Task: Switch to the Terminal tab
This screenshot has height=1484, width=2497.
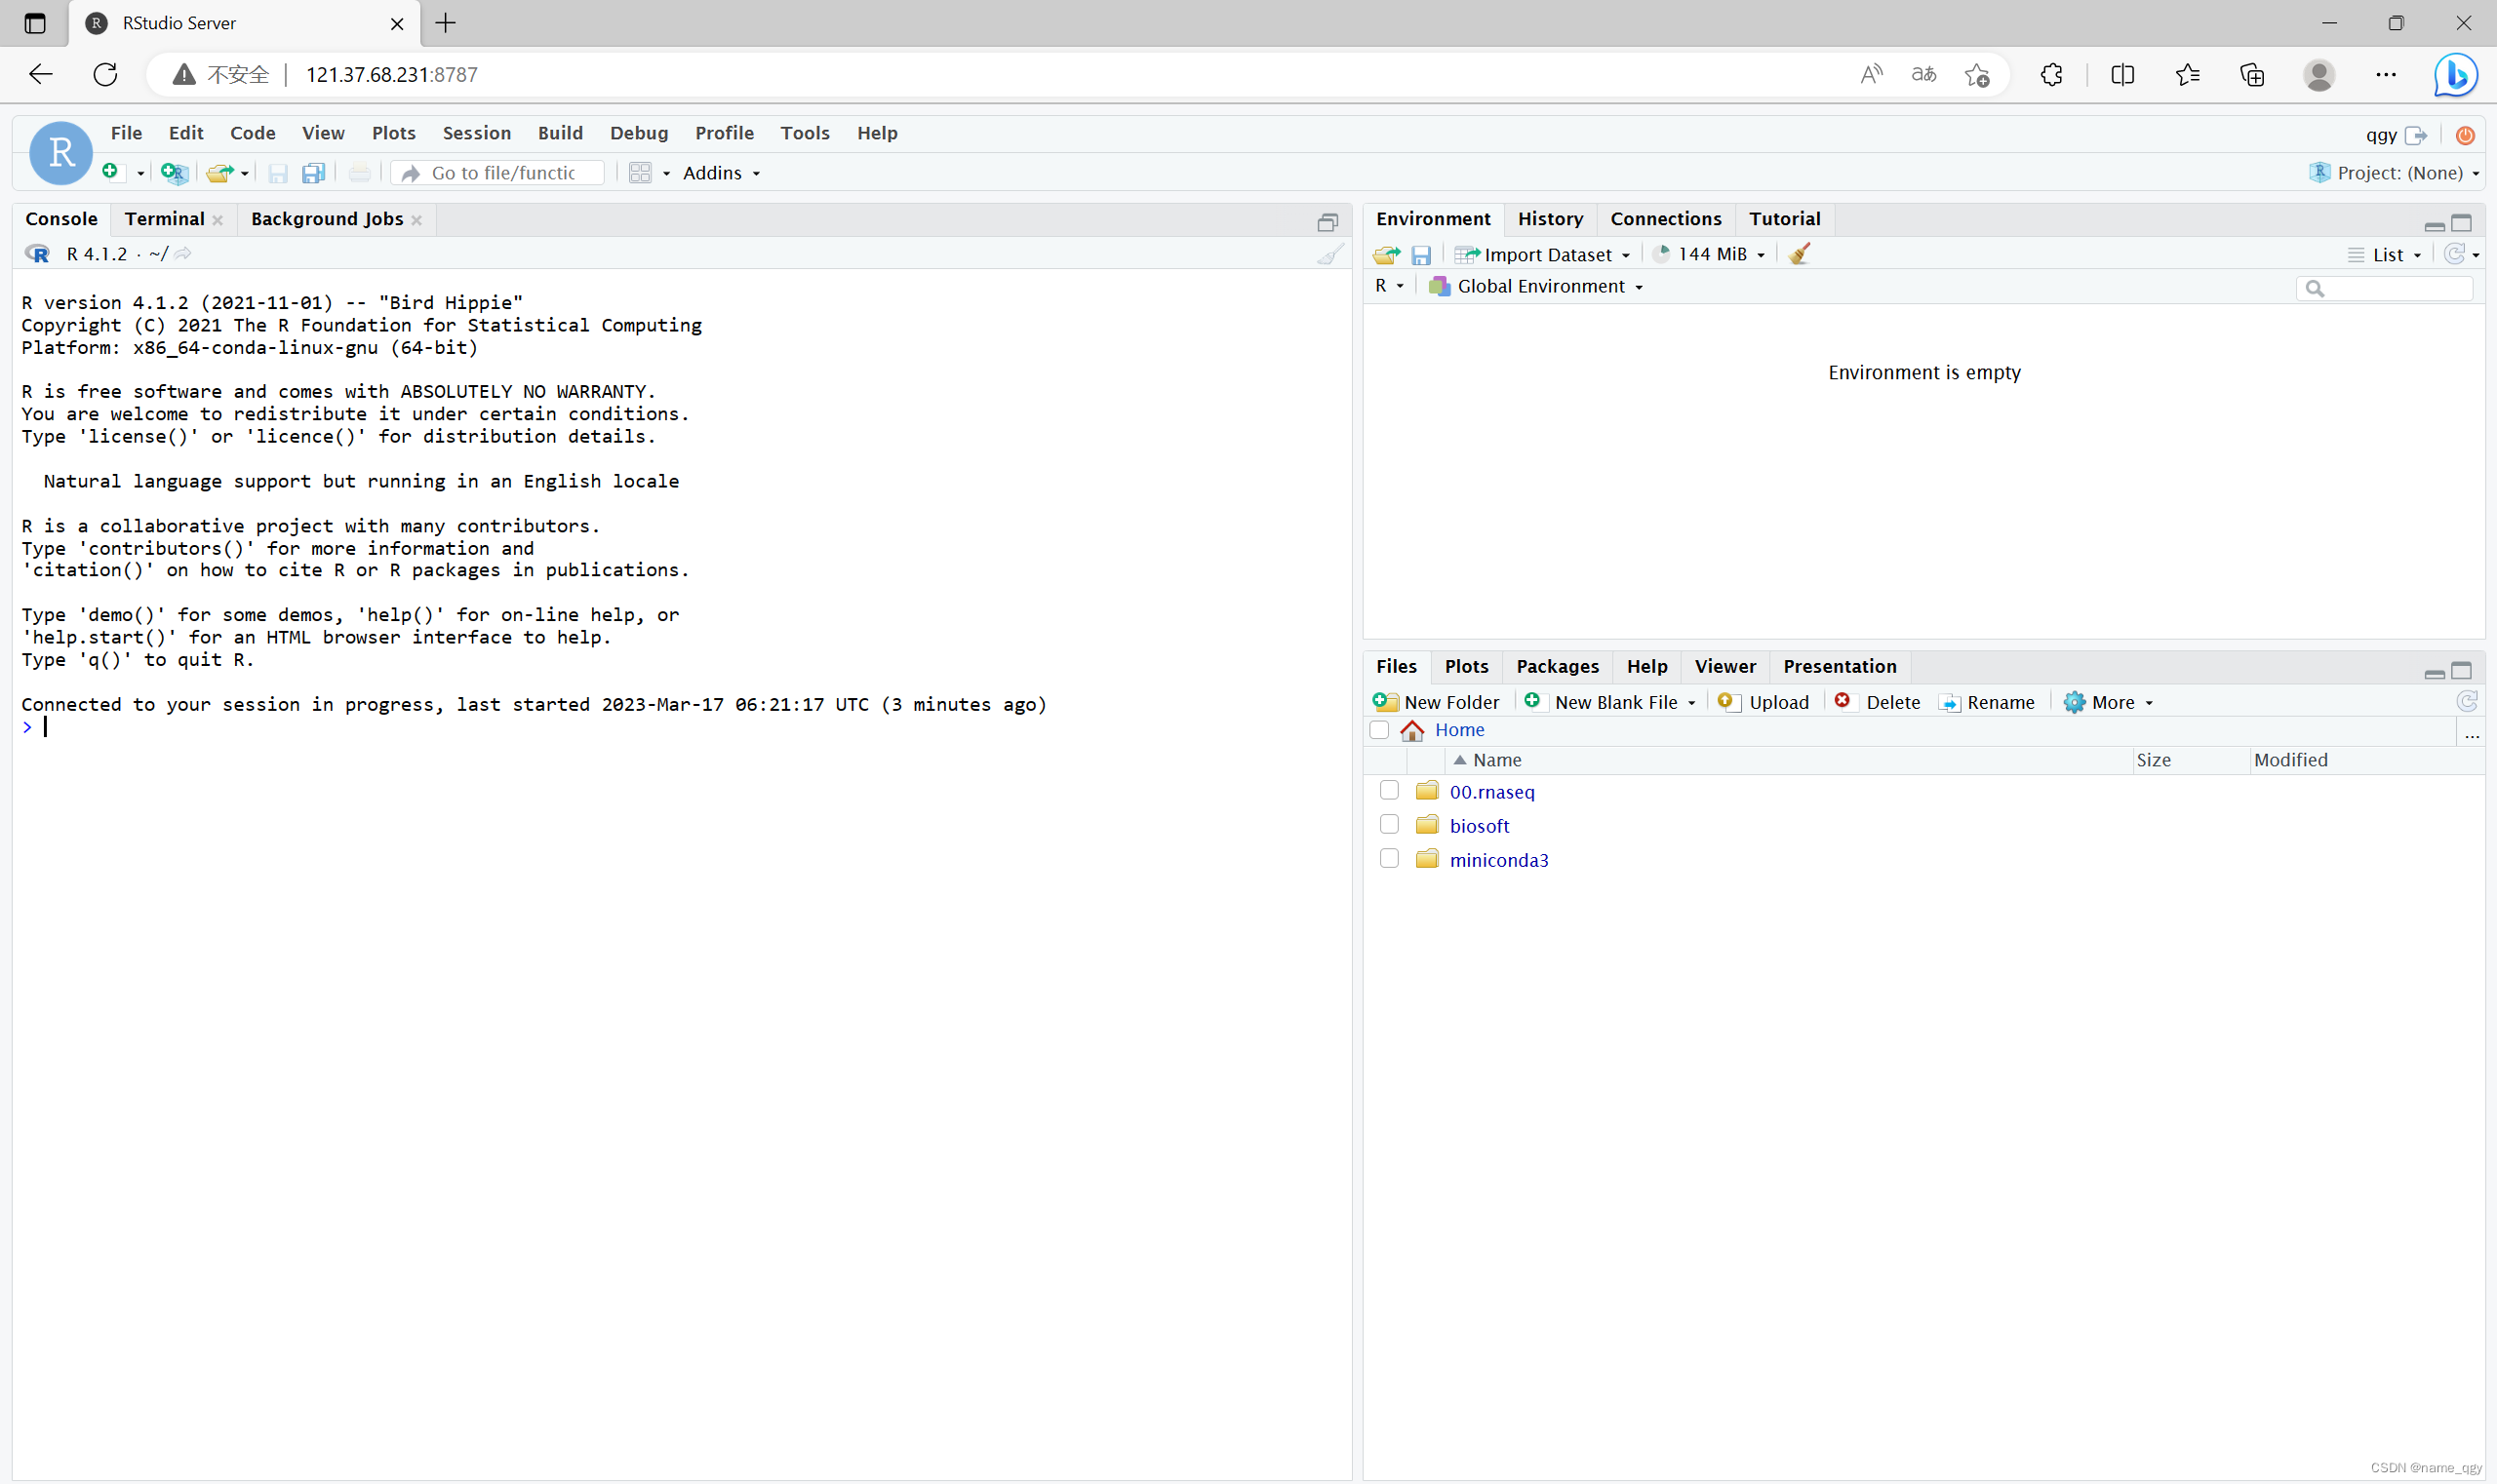Action: pyautogui.click(x=164, y=219)
